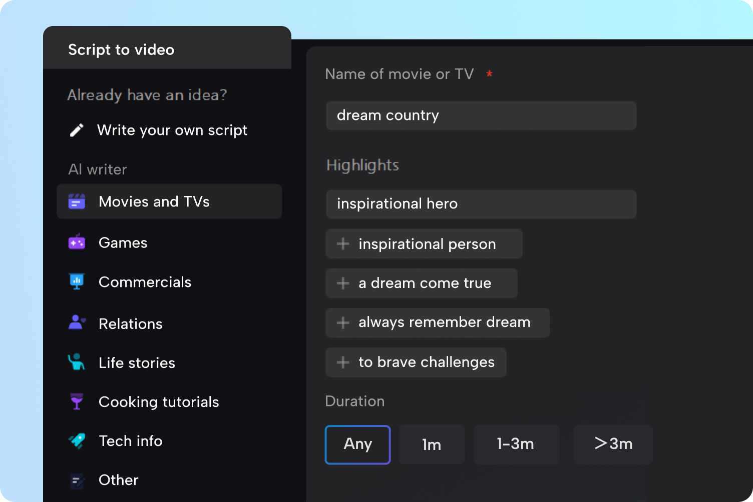The width and height of the screenshot is (753, 502).
Task: Choose the 1m duration option
Action: pyautogui.click(x=432, y=444)
